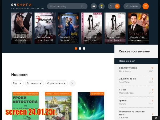160x120 pixels.
Task: Switch to dark mode moon icon
Action: [111, 6]
